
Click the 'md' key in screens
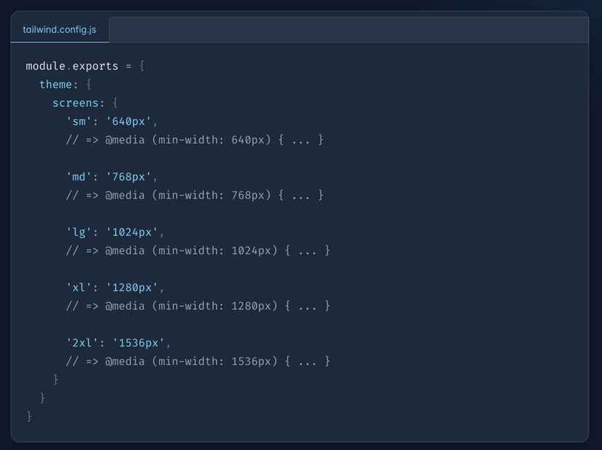click(79, 176)
